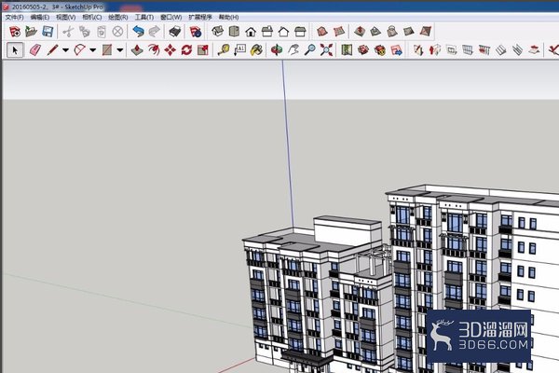
Task: Open the 工具(T) menu
Action: (x=144, y=17)
